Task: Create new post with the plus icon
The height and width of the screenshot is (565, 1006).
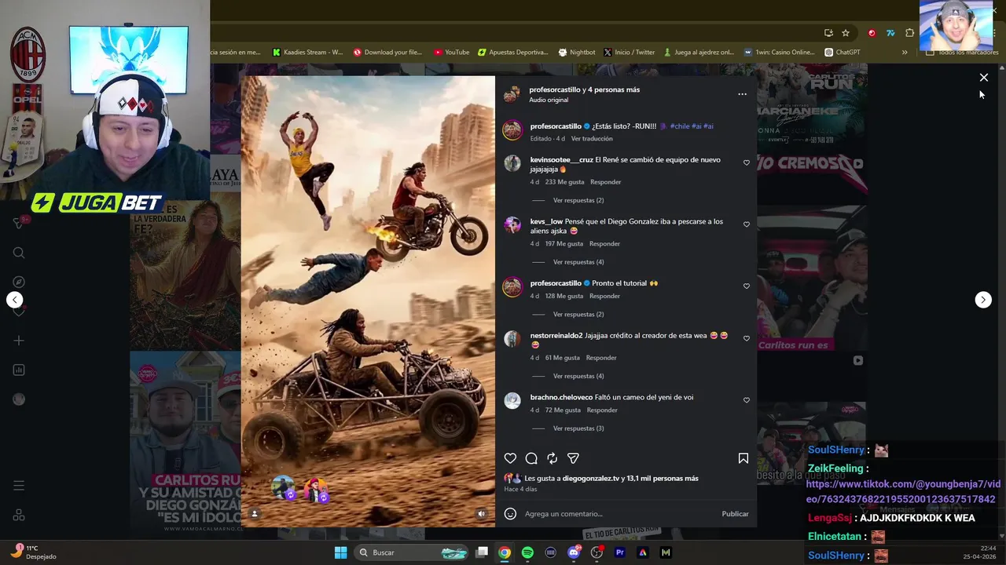Action: tap(19, 341)
